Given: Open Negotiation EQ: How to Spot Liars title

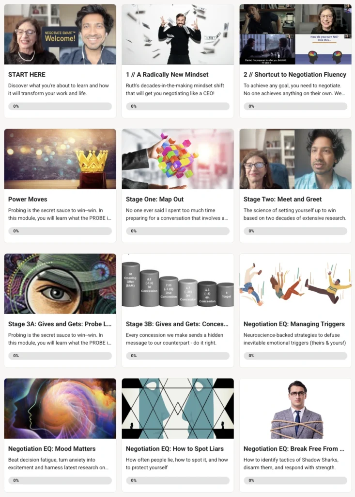Looking at the screenshot, I should (x=175, y=449).
